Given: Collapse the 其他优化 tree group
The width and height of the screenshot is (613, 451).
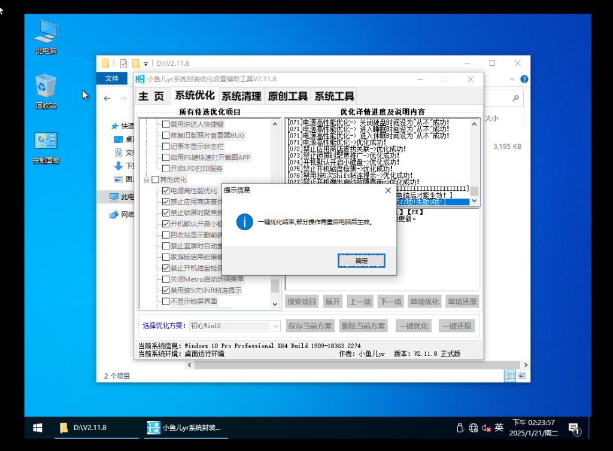Looking at the screenshot, I should point(146,180).
